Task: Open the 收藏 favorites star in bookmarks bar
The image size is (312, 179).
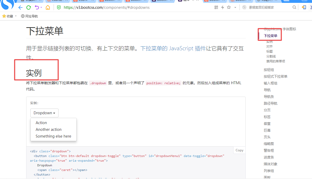Action: (4, 16)
